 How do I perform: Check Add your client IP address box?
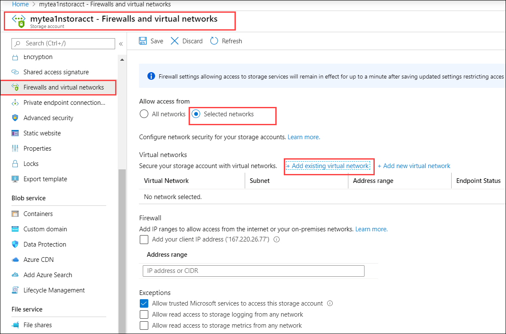144,239
